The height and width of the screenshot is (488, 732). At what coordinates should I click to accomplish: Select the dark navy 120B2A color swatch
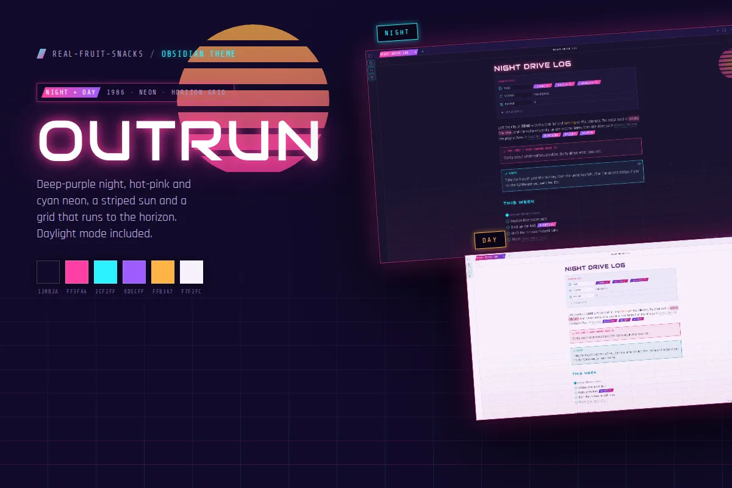click(x=48, y=272)
